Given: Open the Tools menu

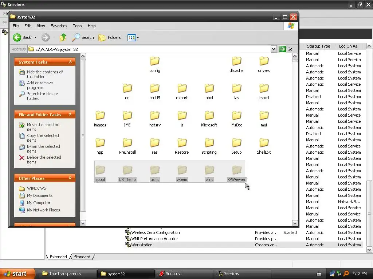Looking at the screenshot, I should [78, 26].
